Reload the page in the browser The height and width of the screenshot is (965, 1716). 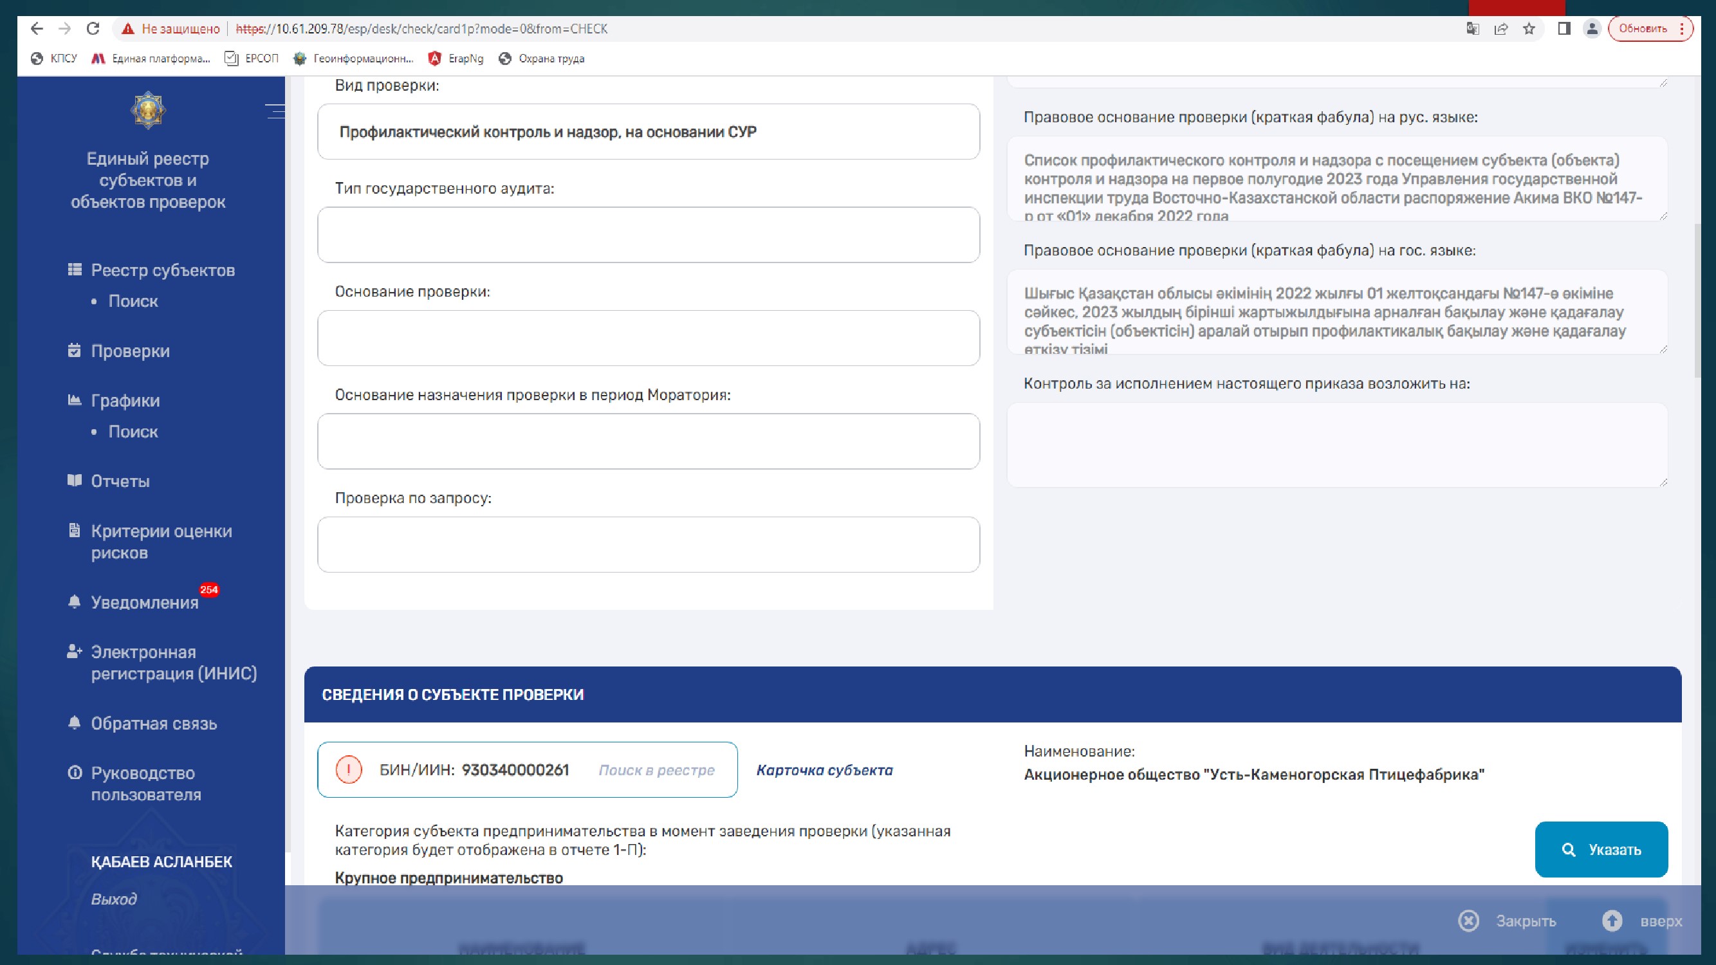(x=93, y=29)
